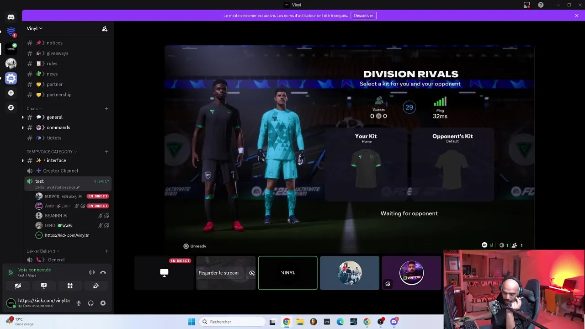The height and width of the screenshot is (329, 585).
Task: Select the DINO user in voice list
Action: (72, 225)
